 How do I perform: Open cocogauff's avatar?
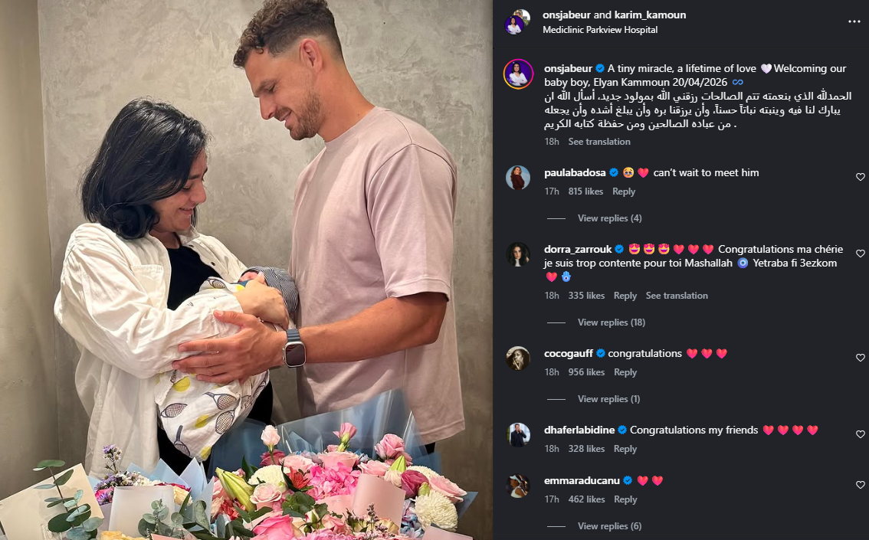[518, 358]
